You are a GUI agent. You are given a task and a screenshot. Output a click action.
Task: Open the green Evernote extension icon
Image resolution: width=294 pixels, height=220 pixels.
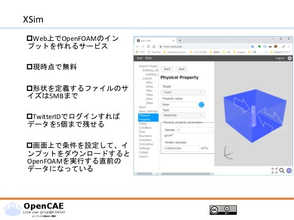(x=259, y=46)
